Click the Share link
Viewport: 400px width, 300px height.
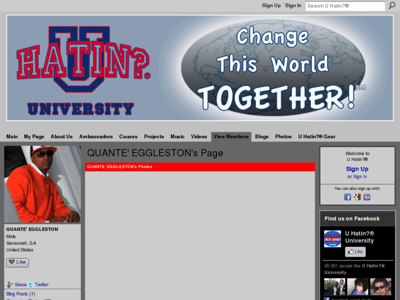point(21,285)
